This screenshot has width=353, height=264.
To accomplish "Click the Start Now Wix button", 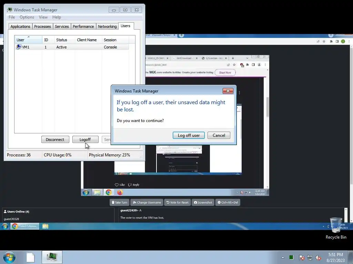I will (225, 73).
